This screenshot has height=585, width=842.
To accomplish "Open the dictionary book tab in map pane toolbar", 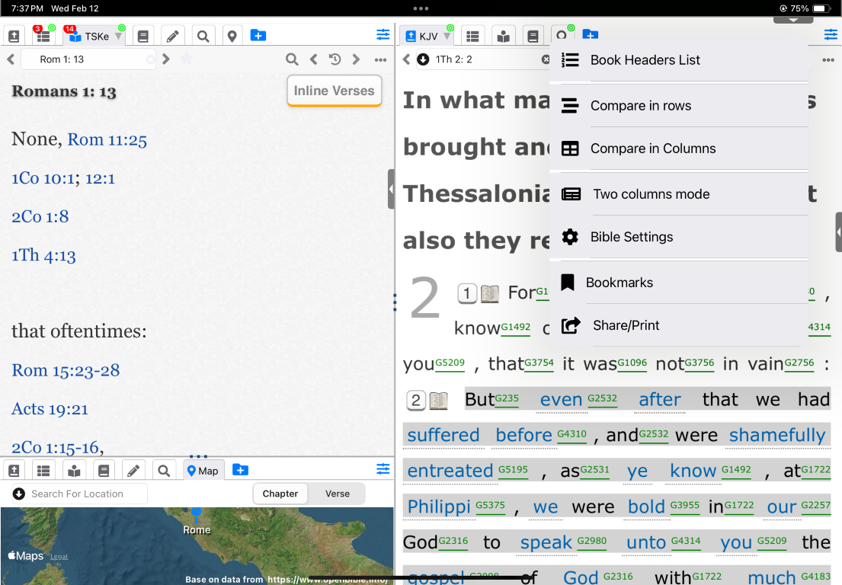I will pyautogui.click(x=104, y=471).
